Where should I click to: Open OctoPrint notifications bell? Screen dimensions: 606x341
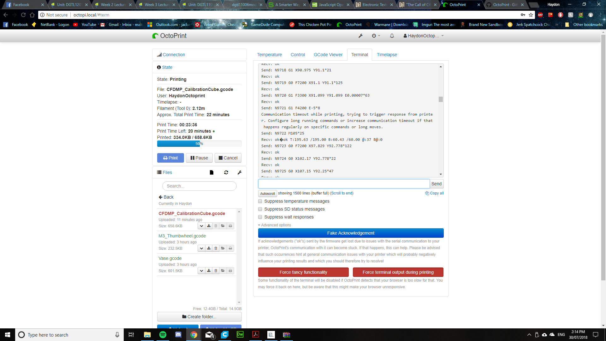point(391,36)
